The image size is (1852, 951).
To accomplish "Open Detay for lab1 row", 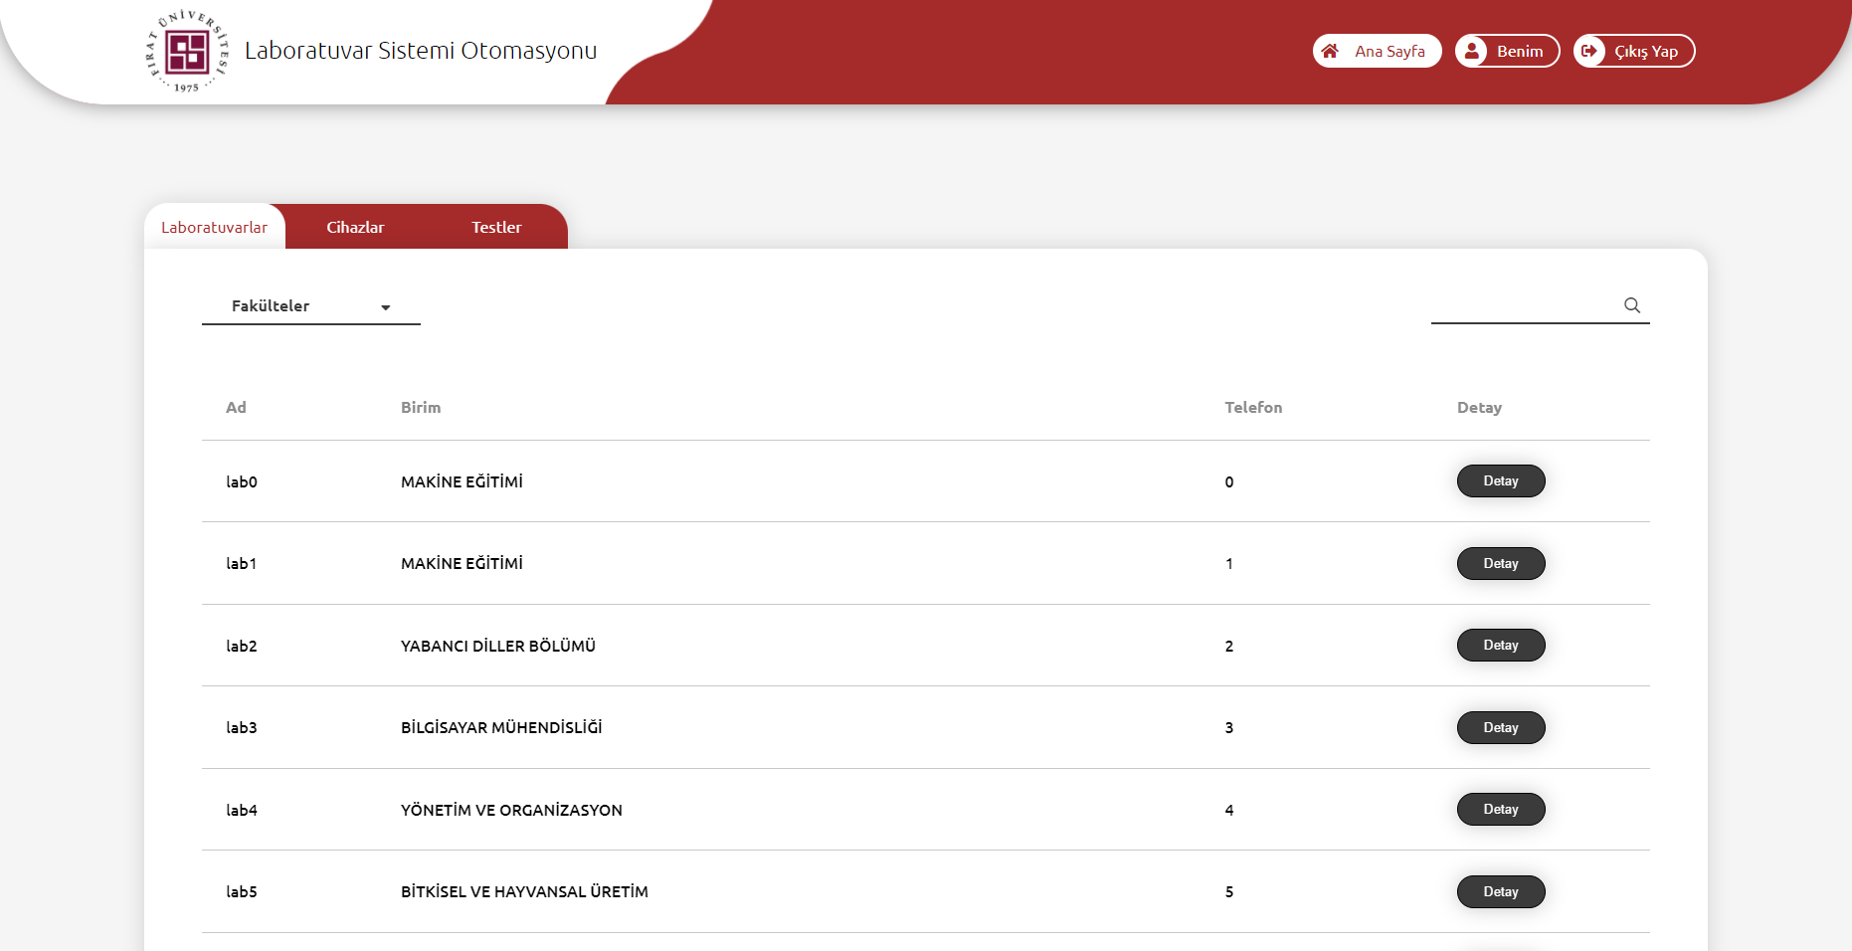I will click(1501, 563).
